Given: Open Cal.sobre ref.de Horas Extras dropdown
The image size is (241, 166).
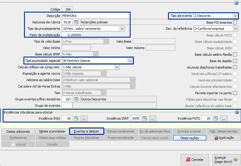Looking at the screenshot, I should coord(132,87).
